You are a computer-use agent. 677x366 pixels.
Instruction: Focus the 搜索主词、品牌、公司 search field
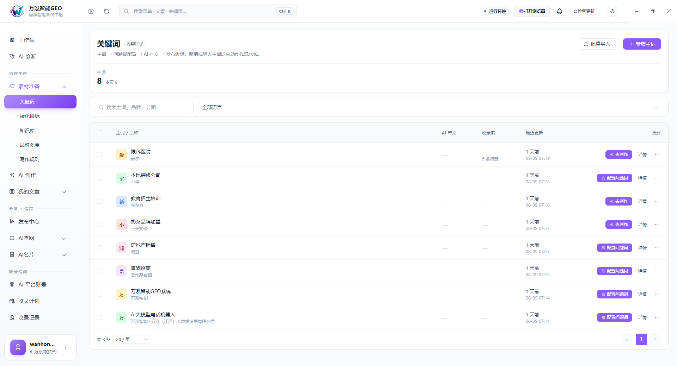[144, 107]
